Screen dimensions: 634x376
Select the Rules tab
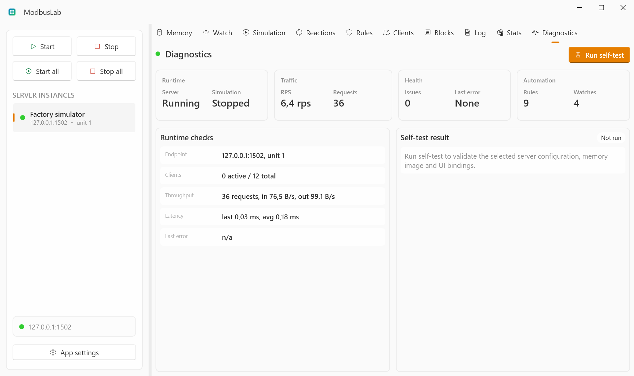[x=359, y=33]
